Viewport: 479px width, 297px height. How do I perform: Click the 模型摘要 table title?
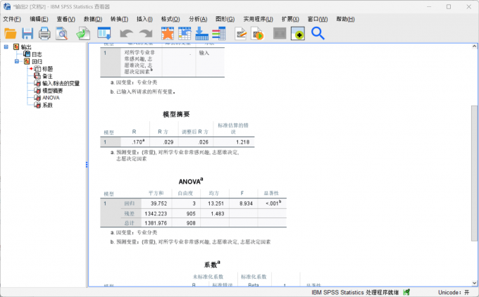pyautogui.click(x=176, y=114)
